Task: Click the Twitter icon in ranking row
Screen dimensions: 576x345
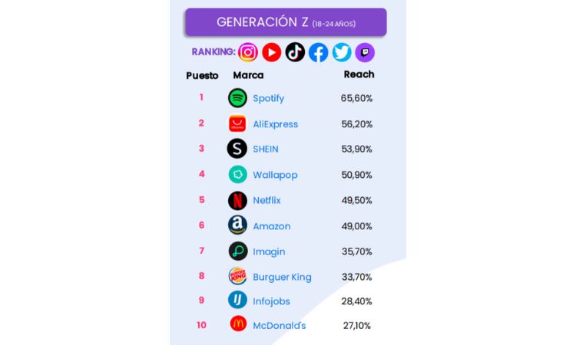Action: [342, 52]
